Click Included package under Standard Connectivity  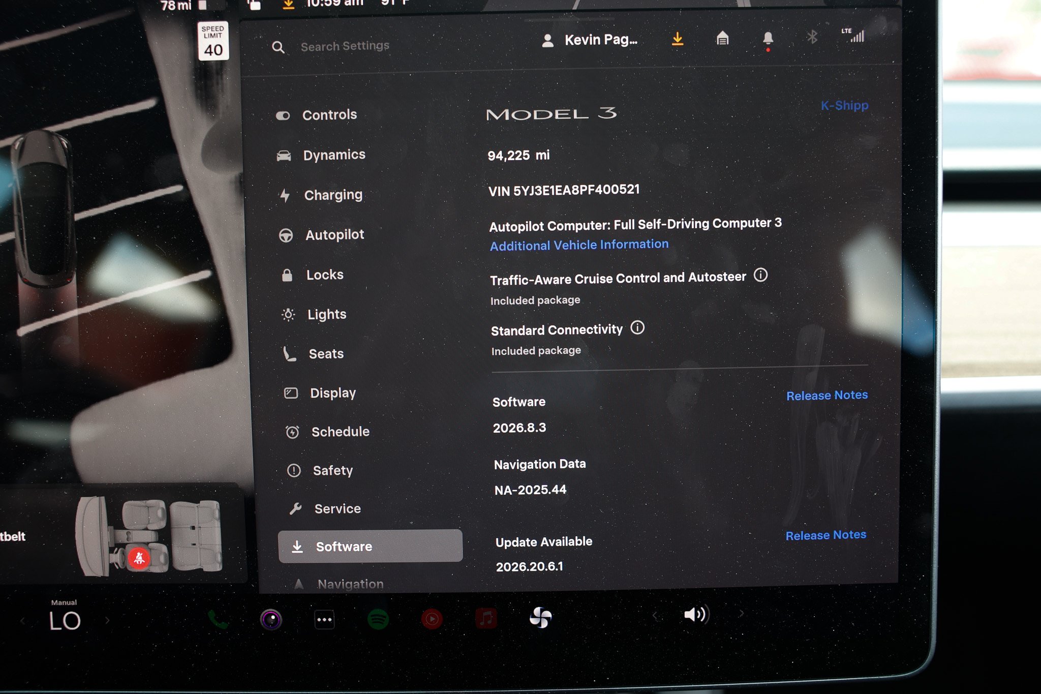(x=536, y=351)
